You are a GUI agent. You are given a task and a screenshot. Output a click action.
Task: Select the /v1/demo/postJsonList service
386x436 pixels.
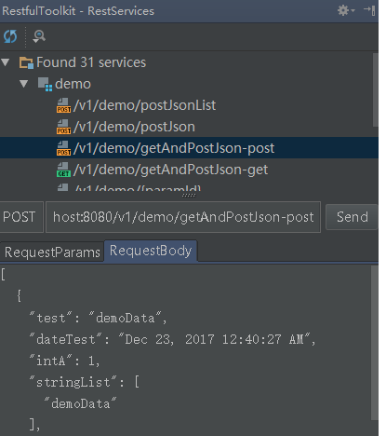pos(189,105)
